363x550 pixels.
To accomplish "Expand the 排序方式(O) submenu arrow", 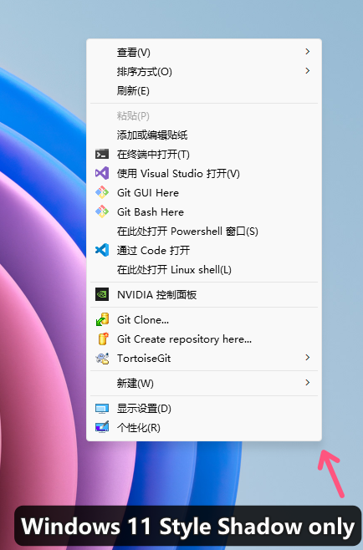I will pyautogui.click(x=308, y=71).
